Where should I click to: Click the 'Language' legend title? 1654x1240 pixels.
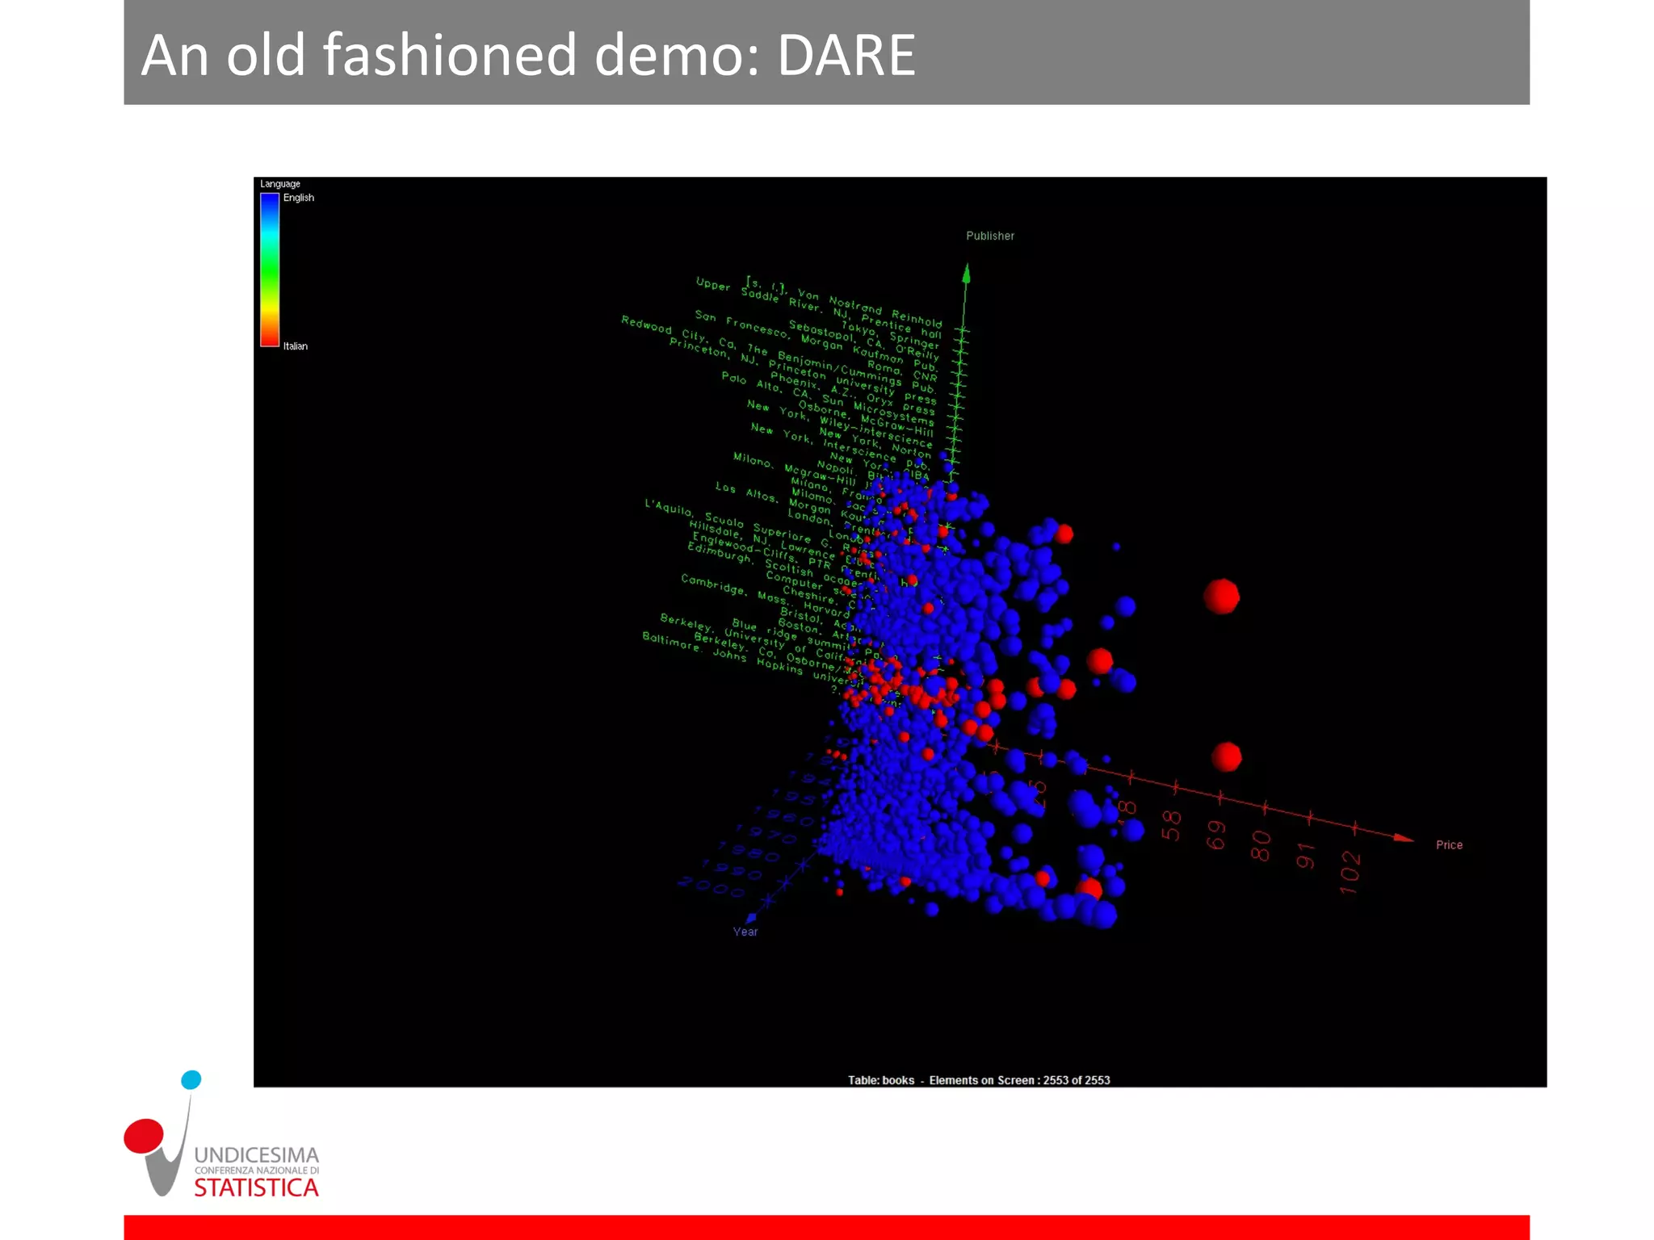coord(280,184)
